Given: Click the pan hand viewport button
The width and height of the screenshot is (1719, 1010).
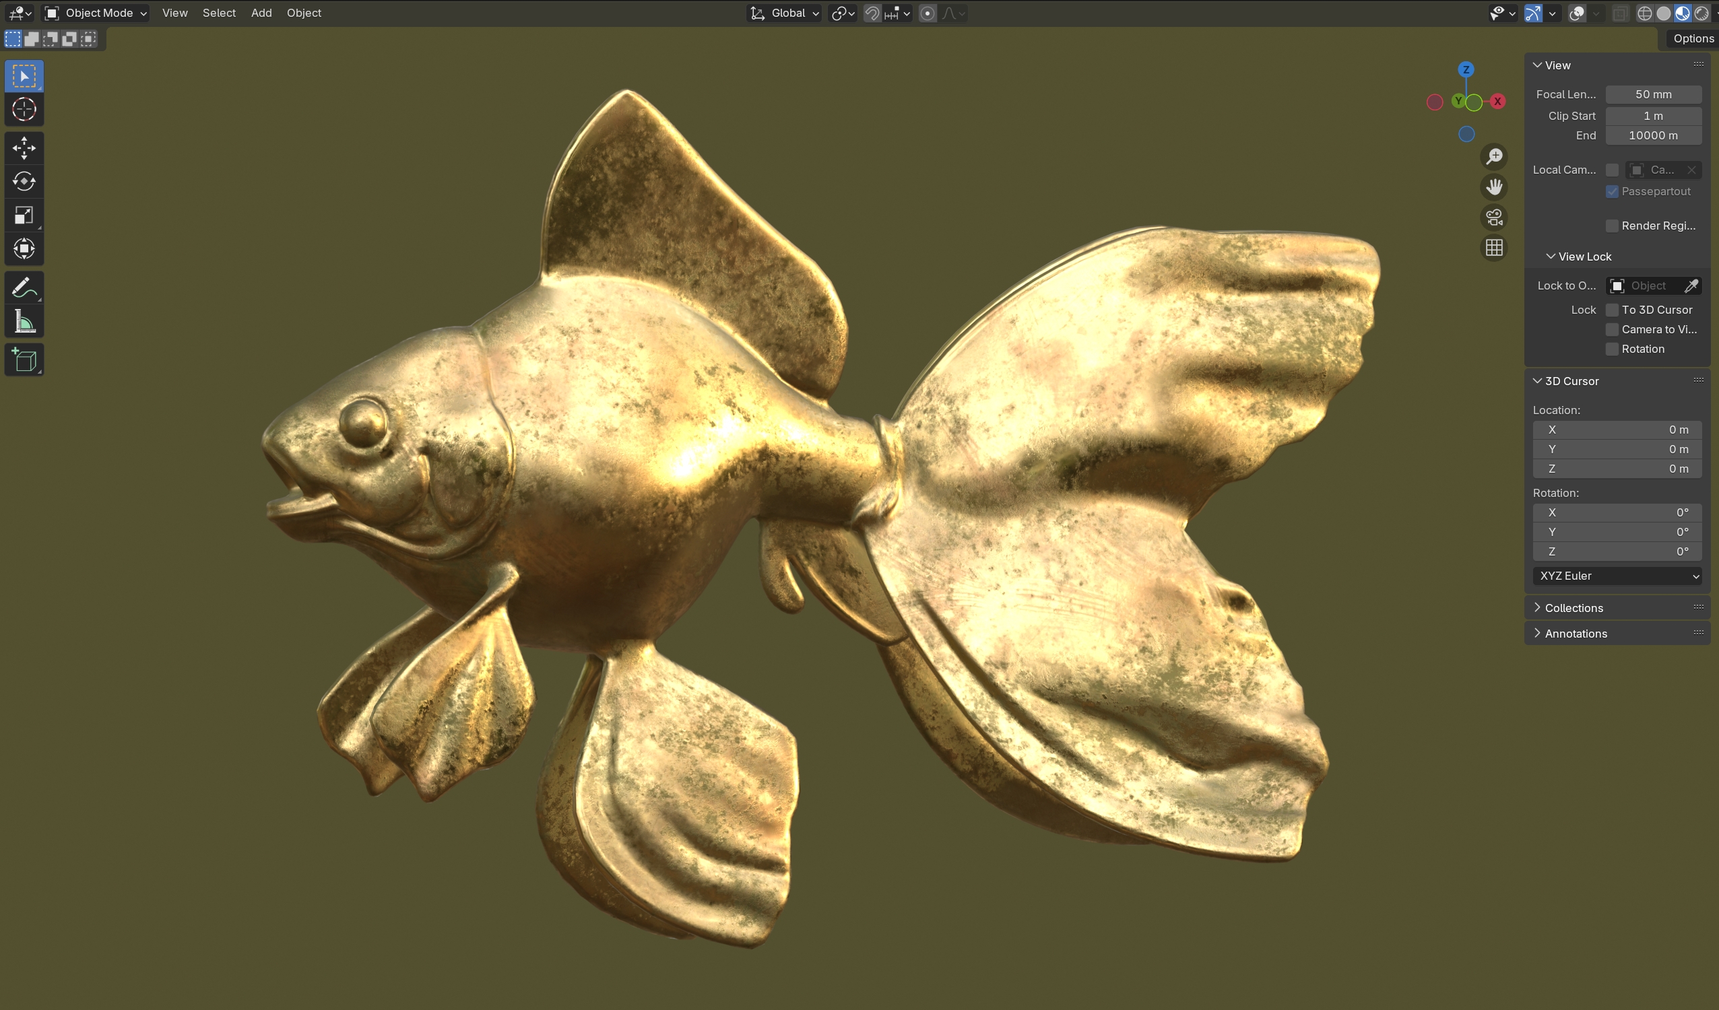Looking at the screenshot, I should click(x=1494, y=187).
